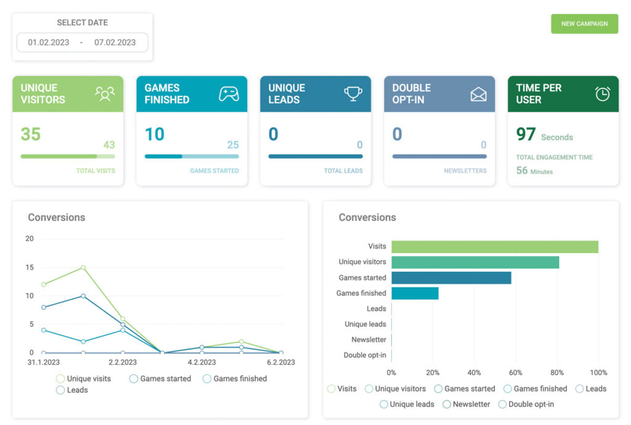The width and height of the screenshot is (631, 425).
Task: Toggle Games finished legend in bar chart
Action: 535,389
